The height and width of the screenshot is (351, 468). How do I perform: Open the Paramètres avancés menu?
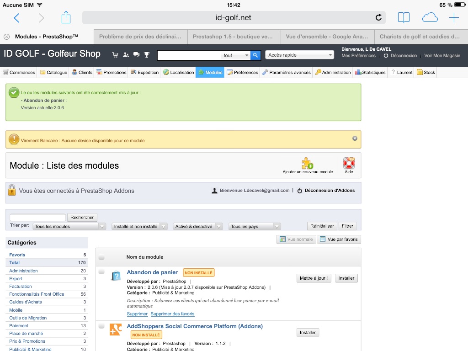286,73
